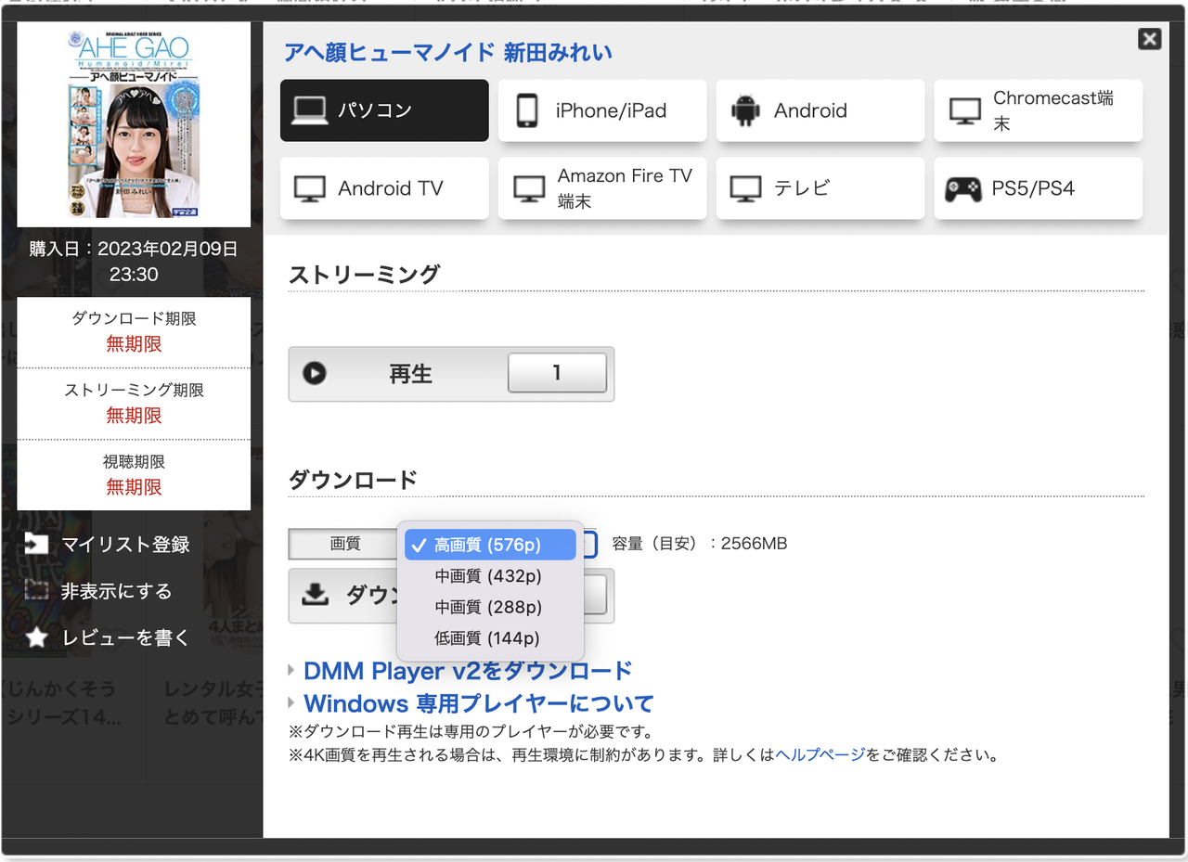
Task: Start streaming with the 再生 play button
Action: (x=397, y=374)
